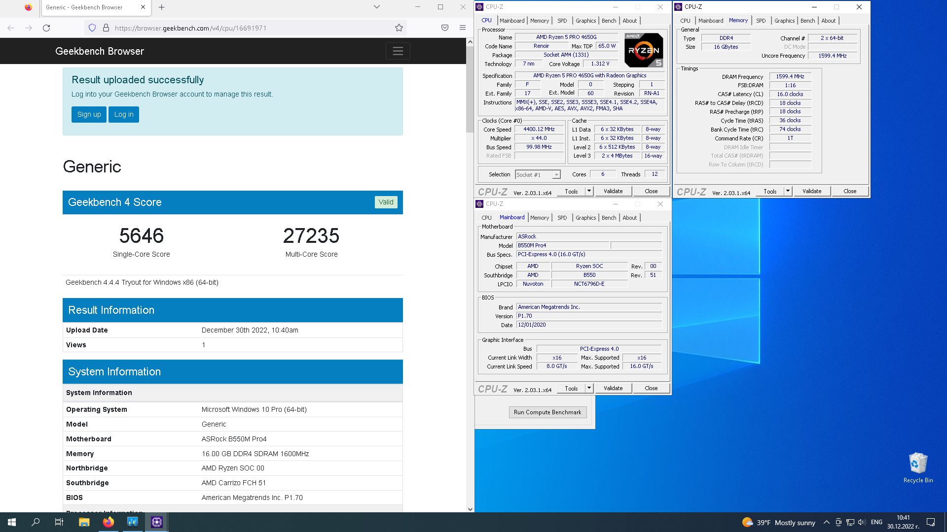
Task: Open the Pocket save icon in Firefox
Action: pos(445,28)
